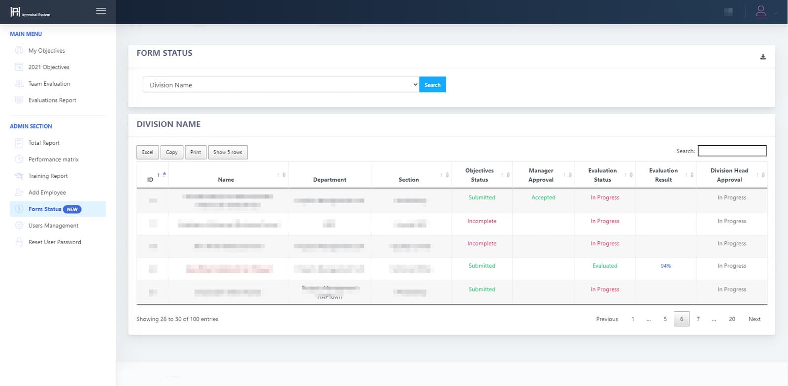The image size is (788, 386).
Task: Sort by Manager Approval column
Action: 543,175
